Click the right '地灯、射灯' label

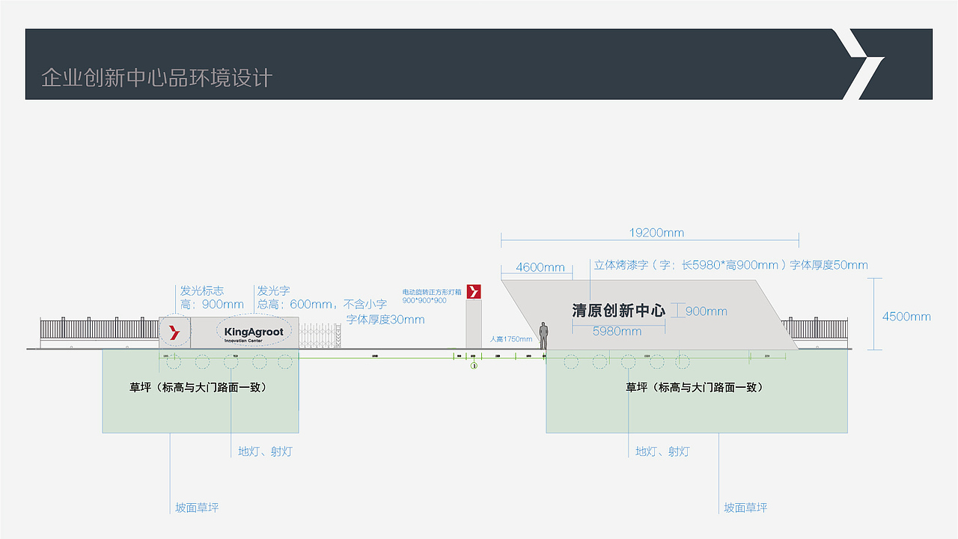pyautogui.click(x=662, y=451)
